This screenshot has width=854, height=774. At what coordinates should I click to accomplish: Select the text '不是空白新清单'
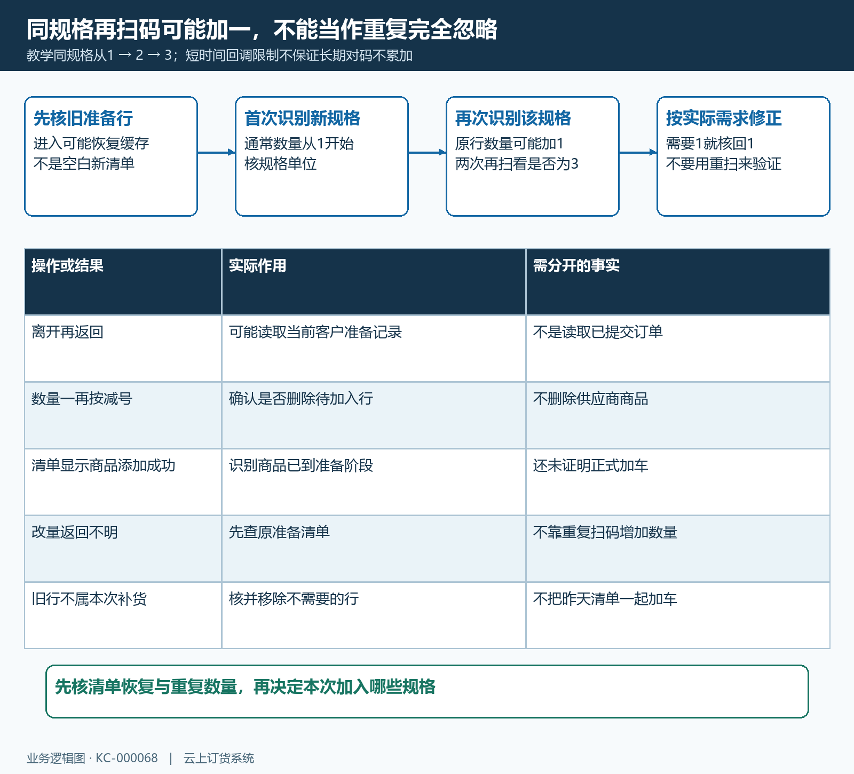coord(84,163)
